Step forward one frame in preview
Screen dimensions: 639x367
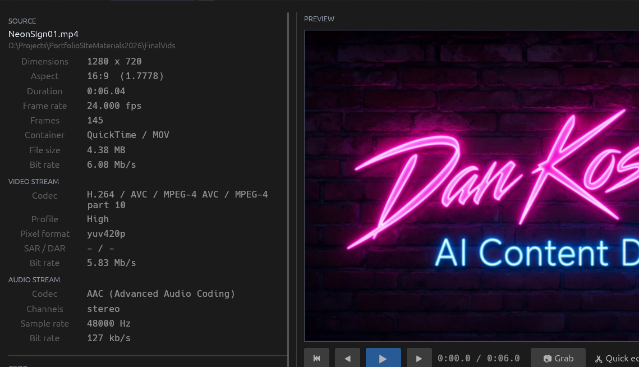419,359
